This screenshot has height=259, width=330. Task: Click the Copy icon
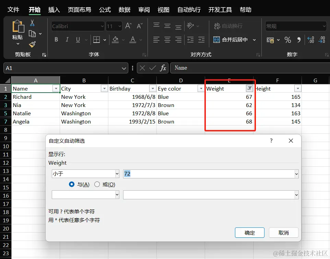pos(32,34)
